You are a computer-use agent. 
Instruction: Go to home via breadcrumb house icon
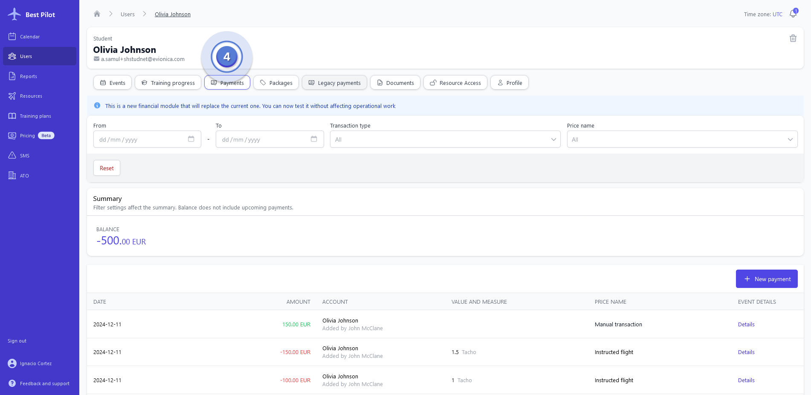click(97, 14)
